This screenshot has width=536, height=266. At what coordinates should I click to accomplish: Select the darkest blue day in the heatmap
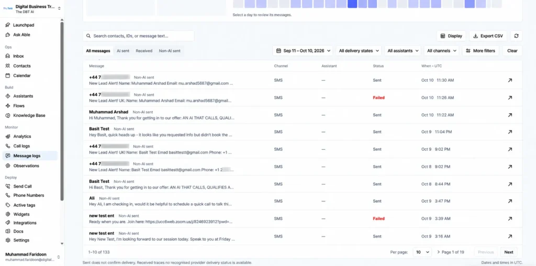tap(352, 4)
